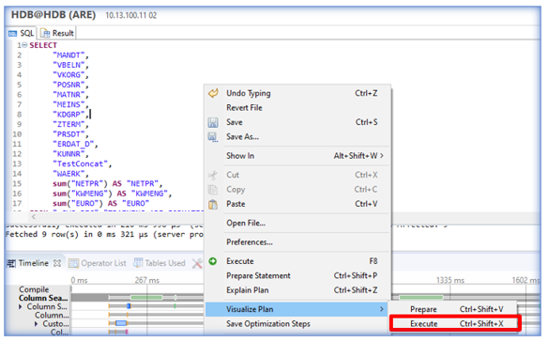Click the tools icon after Tables Used
The image size is (548, 342).
click(x=197, y=263)
